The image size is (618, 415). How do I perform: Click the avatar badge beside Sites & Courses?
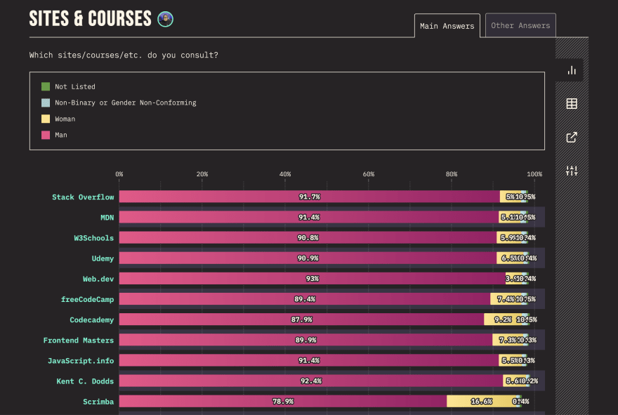(x=165, y=19)
